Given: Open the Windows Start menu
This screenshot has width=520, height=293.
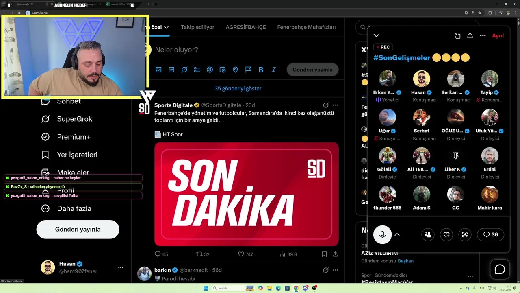Looking at the screenshot, I should click(206, 288).
